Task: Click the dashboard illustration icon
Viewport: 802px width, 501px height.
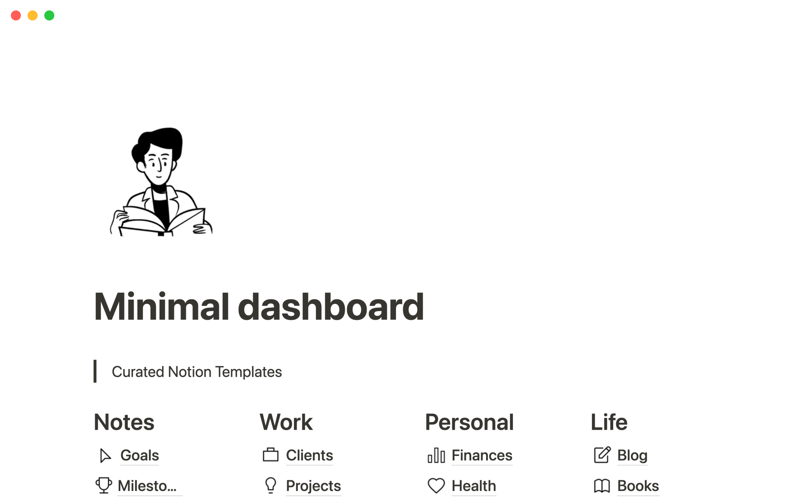Action: pos(162,182)
